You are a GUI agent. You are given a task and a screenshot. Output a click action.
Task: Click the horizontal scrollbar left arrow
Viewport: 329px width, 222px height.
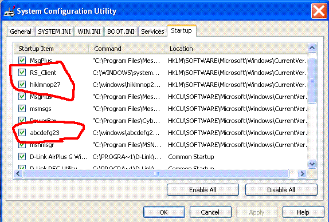[18, 173]
